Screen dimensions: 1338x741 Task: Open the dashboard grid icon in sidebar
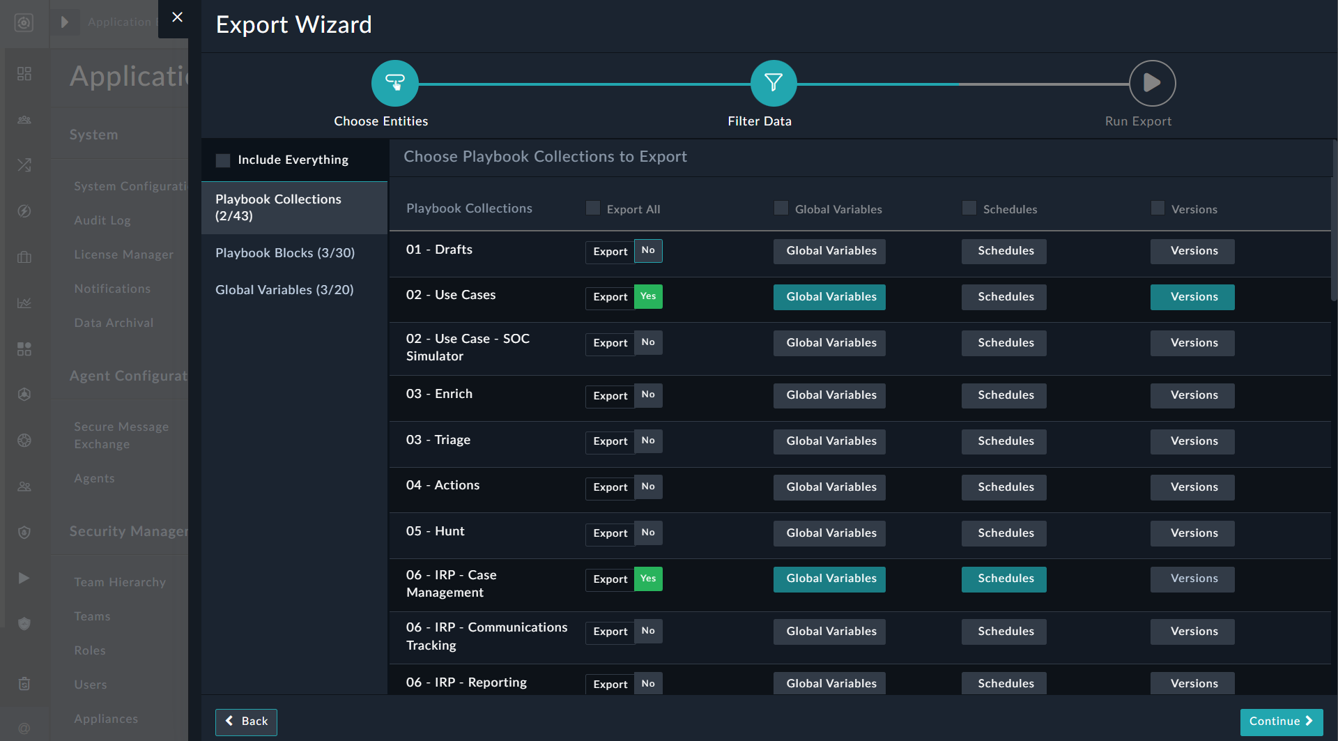point(24,73)
